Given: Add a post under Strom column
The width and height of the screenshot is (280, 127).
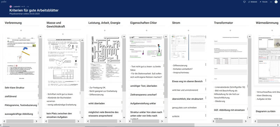Looking at the screenshot, I should coord(188,30).
